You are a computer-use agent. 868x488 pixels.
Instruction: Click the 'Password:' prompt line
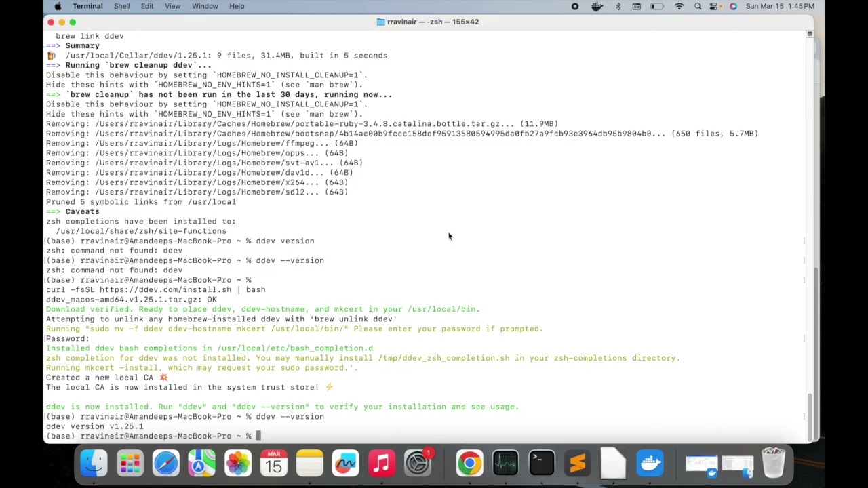point(68,338)
